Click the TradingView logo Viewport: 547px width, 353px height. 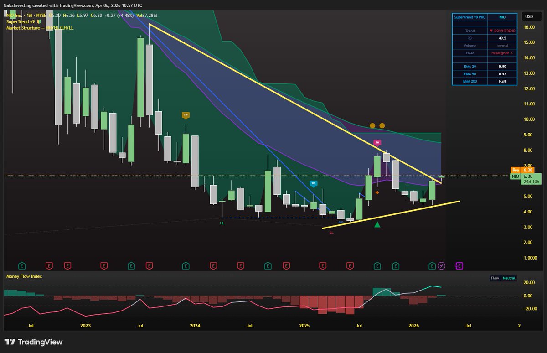pos(33,342)
